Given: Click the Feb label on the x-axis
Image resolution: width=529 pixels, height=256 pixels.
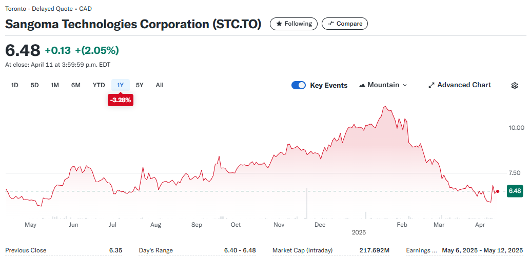Looking at the screenshot, I should click(402, 225).
